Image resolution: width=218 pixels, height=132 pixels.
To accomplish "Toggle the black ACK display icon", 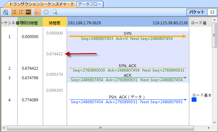I will click(x=28, y=12).
